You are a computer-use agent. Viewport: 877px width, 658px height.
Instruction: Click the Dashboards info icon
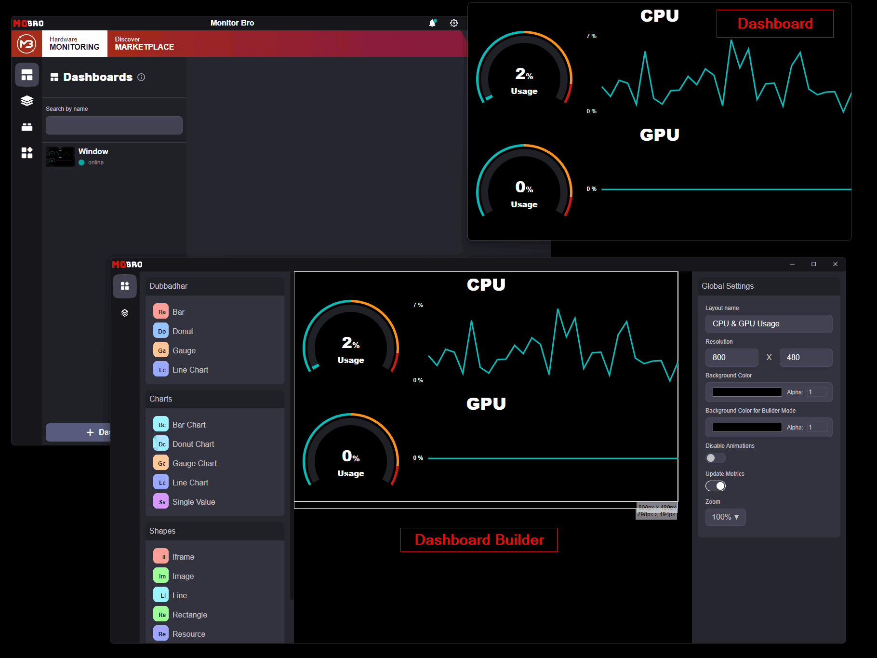pos(141,77)
